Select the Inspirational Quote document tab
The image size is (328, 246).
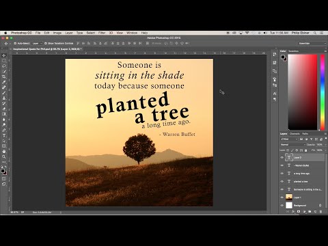coord(47,49)
